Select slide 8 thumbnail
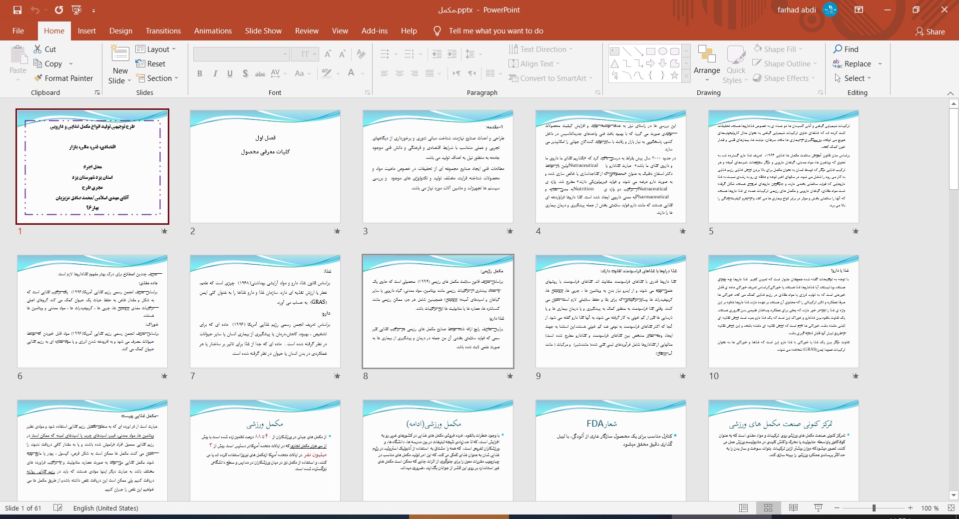This screenshot has height=519, width=959. (438, 311)
